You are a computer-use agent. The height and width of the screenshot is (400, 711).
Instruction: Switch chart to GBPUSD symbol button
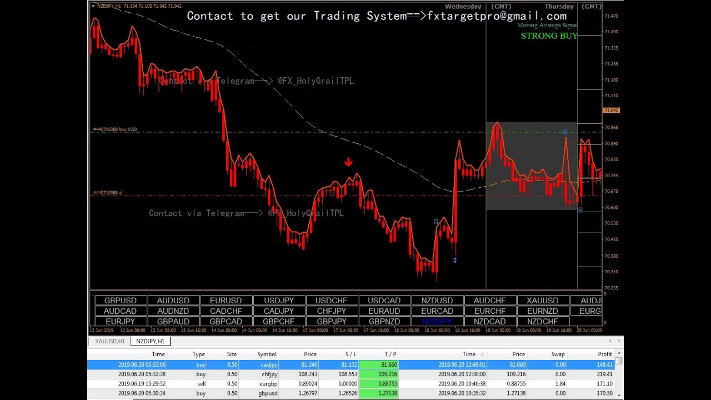[120, 301]
